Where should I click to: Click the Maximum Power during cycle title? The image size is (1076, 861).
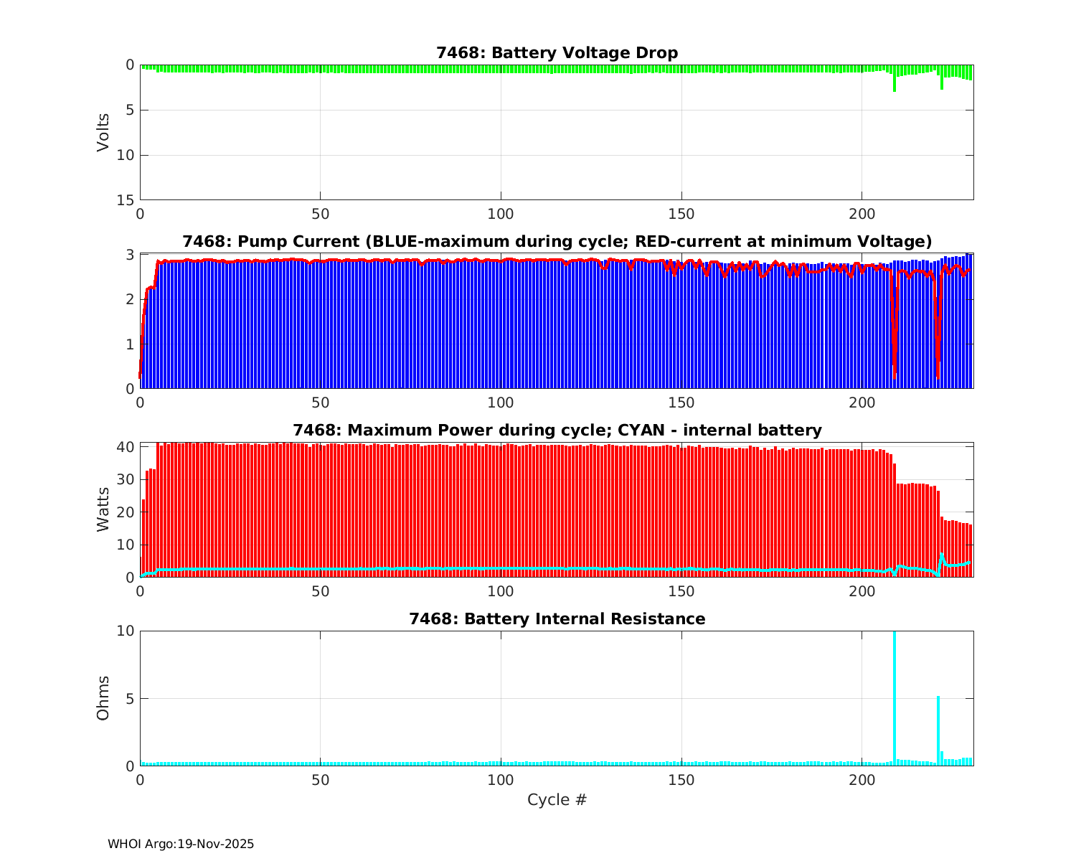557,430
